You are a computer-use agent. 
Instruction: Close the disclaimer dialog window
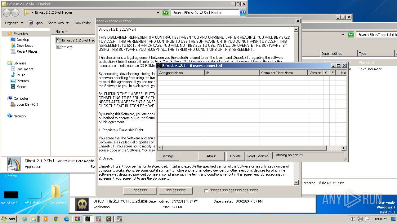pyautogui.click(x=298, y=21)
